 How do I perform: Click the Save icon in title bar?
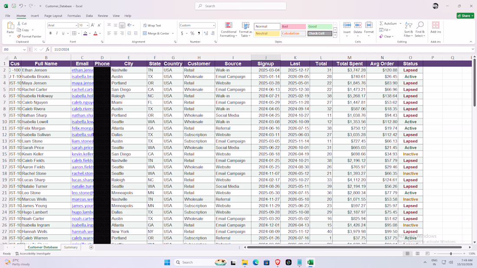[14, 6]
